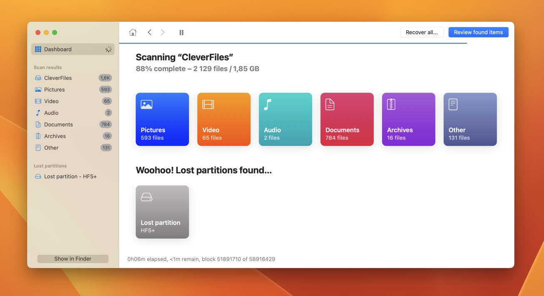
Task: Open the gray Lost partition HFS+ card
Action: (162, 212)
